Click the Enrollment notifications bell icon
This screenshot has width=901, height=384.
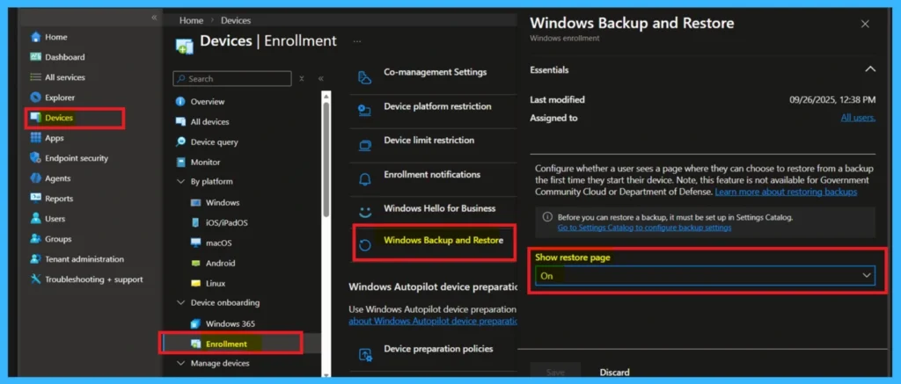[365, 179]
